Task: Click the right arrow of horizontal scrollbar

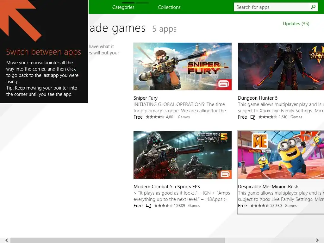Action: tap(317, 240)
